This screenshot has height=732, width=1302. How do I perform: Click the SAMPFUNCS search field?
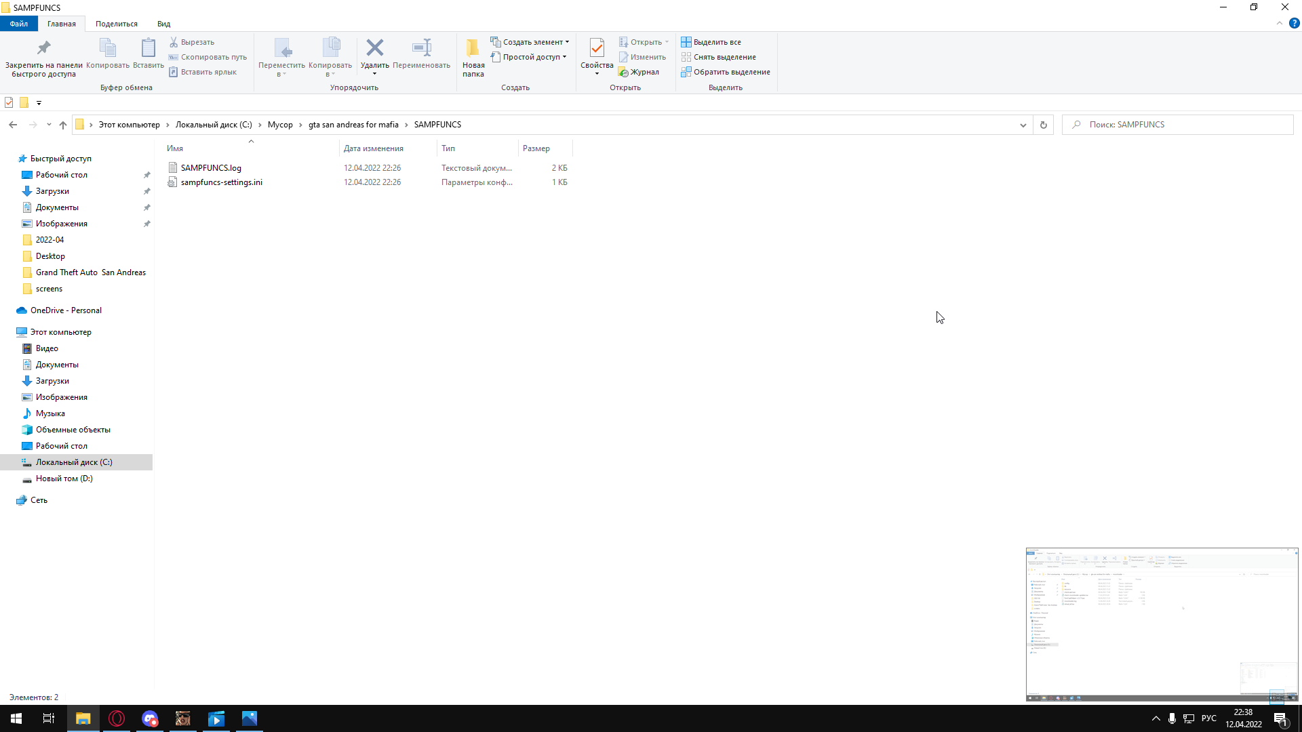pos(1177,125)
